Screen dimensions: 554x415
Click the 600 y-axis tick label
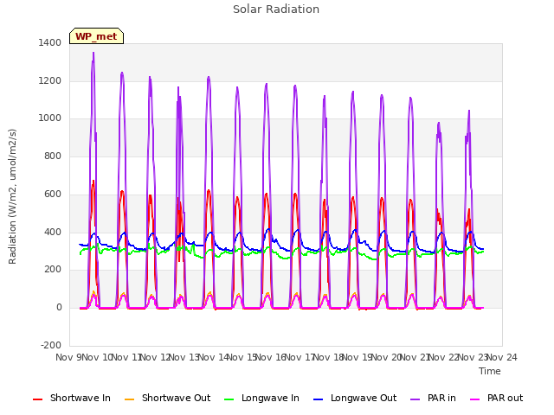[x=53, y=194]
